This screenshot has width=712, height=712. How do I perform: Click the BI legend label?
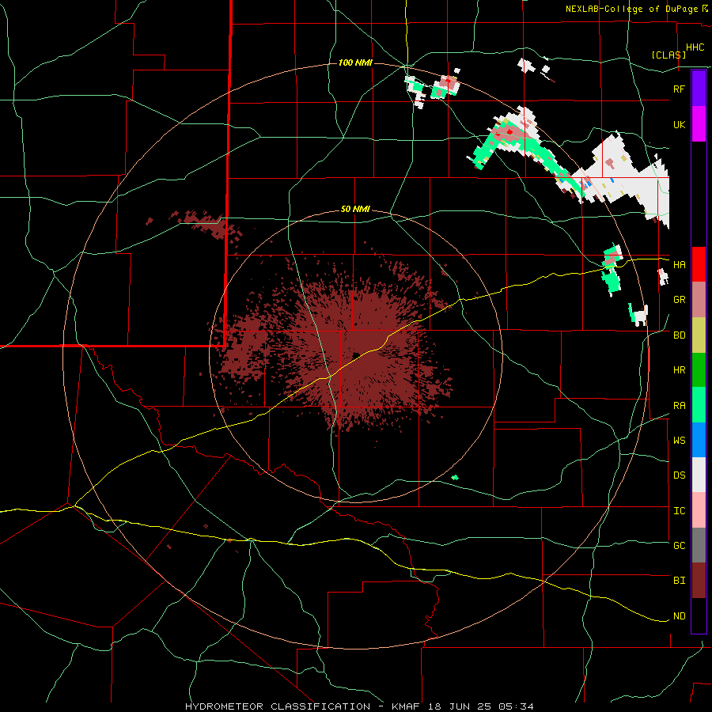679,581
